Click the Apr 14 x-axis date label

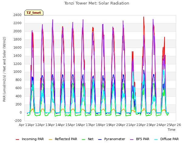tap(54, 125)
